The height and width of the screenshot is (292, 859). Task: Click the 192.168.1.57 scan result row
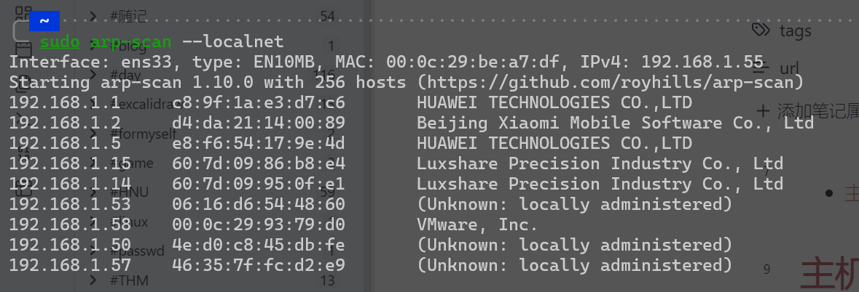370,265
